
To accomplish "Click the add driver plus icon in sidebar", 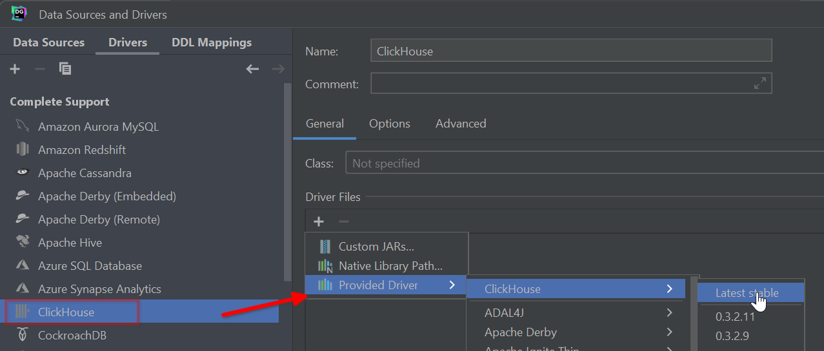I will coord(15,69).
